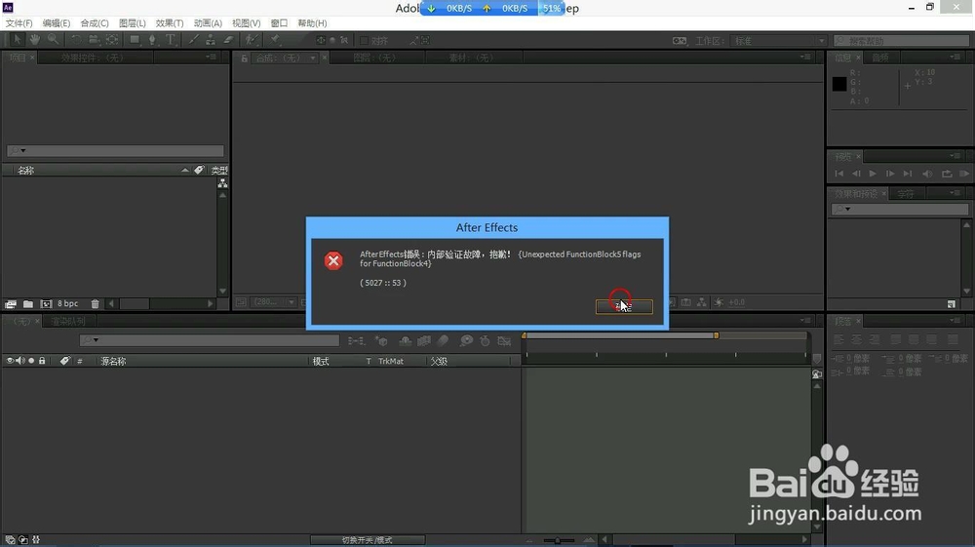Click the Brainstorm icon in the timeline

coord(466,340)
